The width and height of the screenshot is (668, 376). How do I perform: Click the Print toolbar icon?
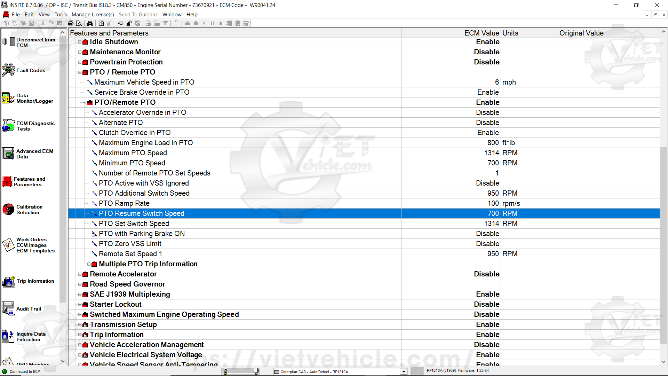(71, 23)
